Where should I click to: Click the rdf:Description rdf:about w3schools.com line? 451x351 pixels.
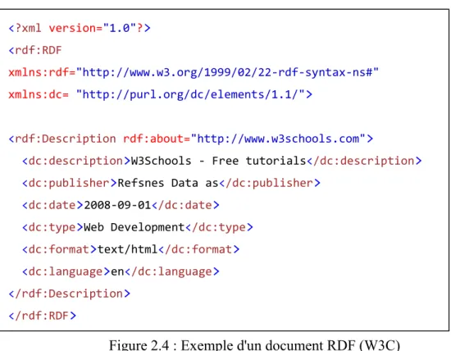191,139
